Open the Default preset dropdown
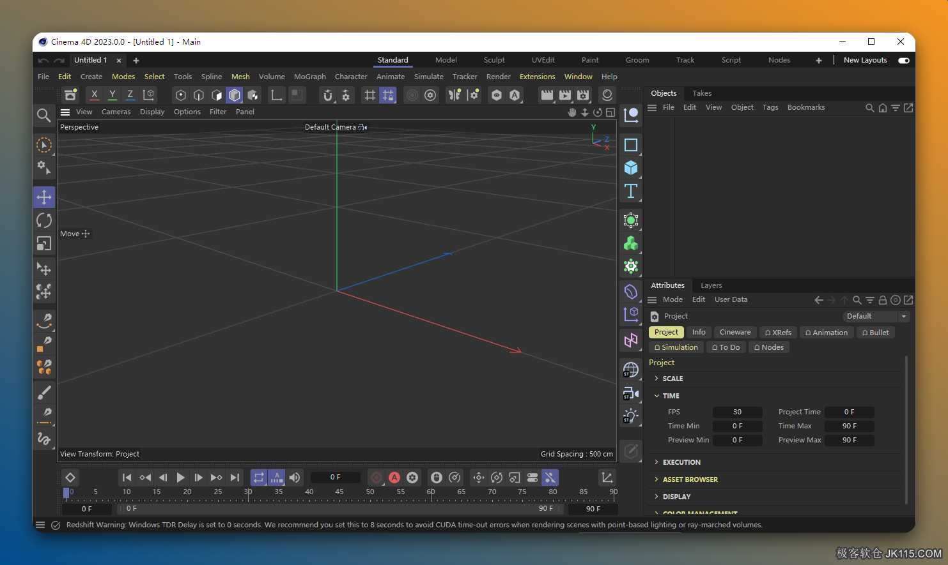The image size is (948, 565). click(x=876, y=317)
